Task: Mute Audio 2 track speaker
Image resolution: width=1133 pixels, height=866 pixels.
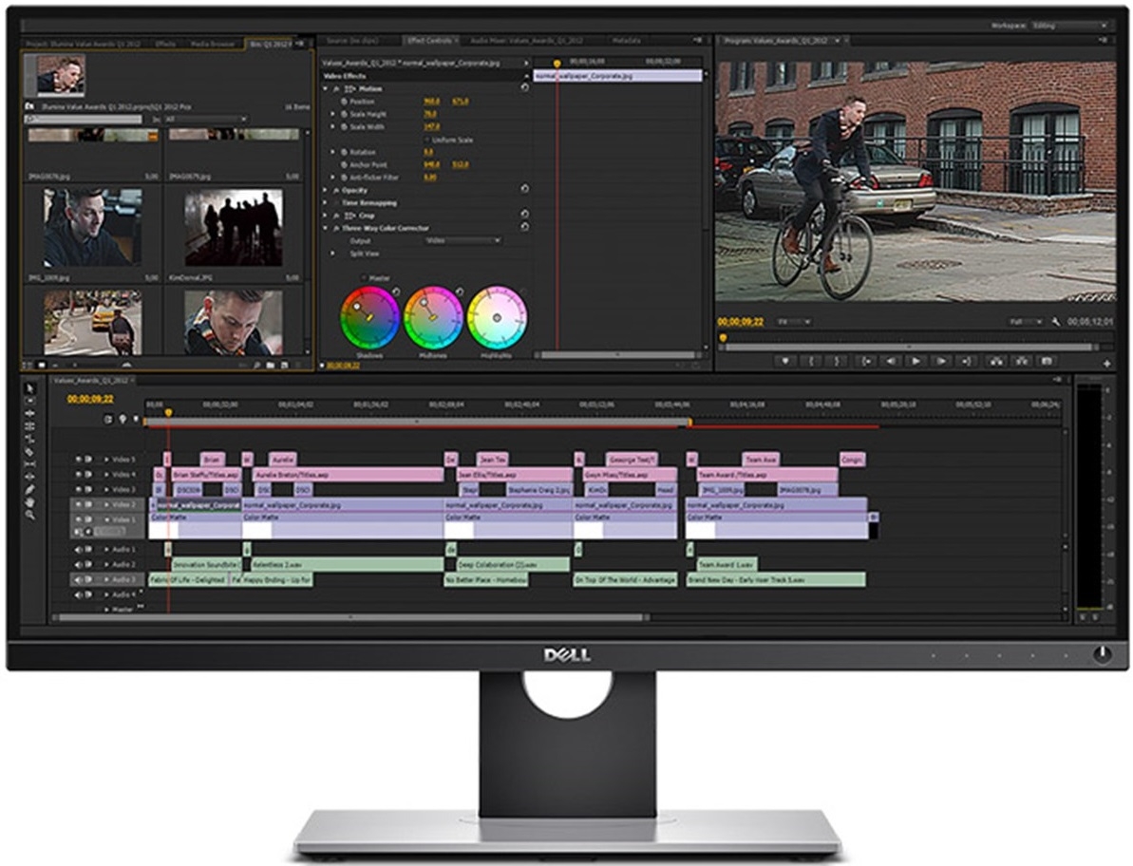Action: coord(79,565)
